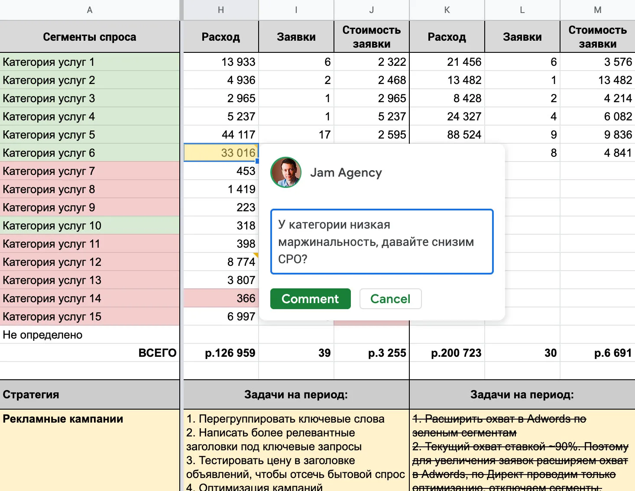Click the Jam Agency profile avatar

click(286, 172)
